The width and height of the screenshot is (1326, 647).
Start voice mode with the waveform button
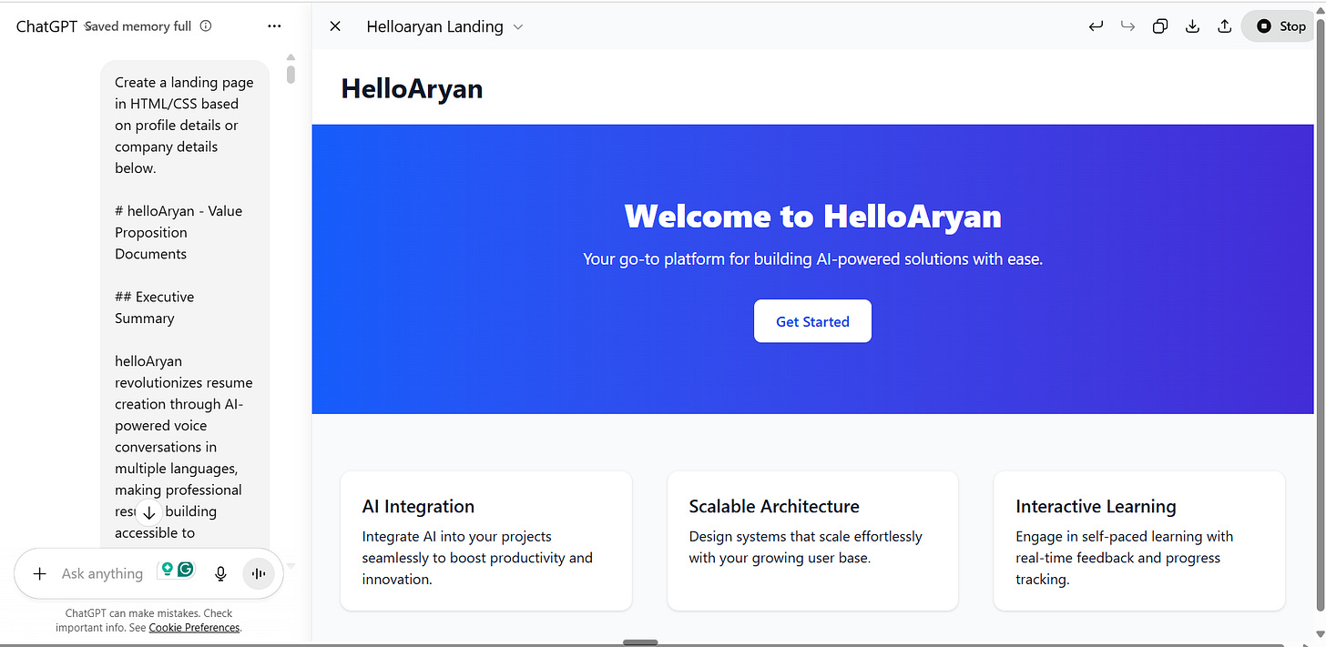(259, 573)
